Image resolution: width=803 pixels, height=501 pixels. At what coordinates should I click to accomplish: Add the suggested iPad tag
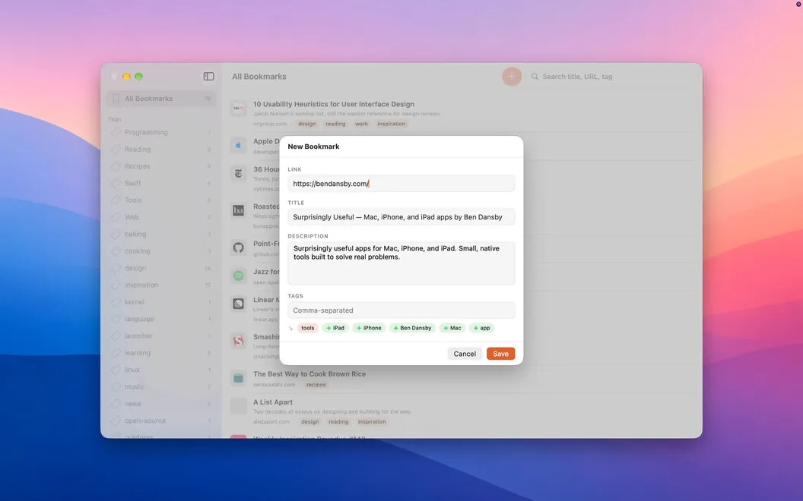(x=335, y=328)
